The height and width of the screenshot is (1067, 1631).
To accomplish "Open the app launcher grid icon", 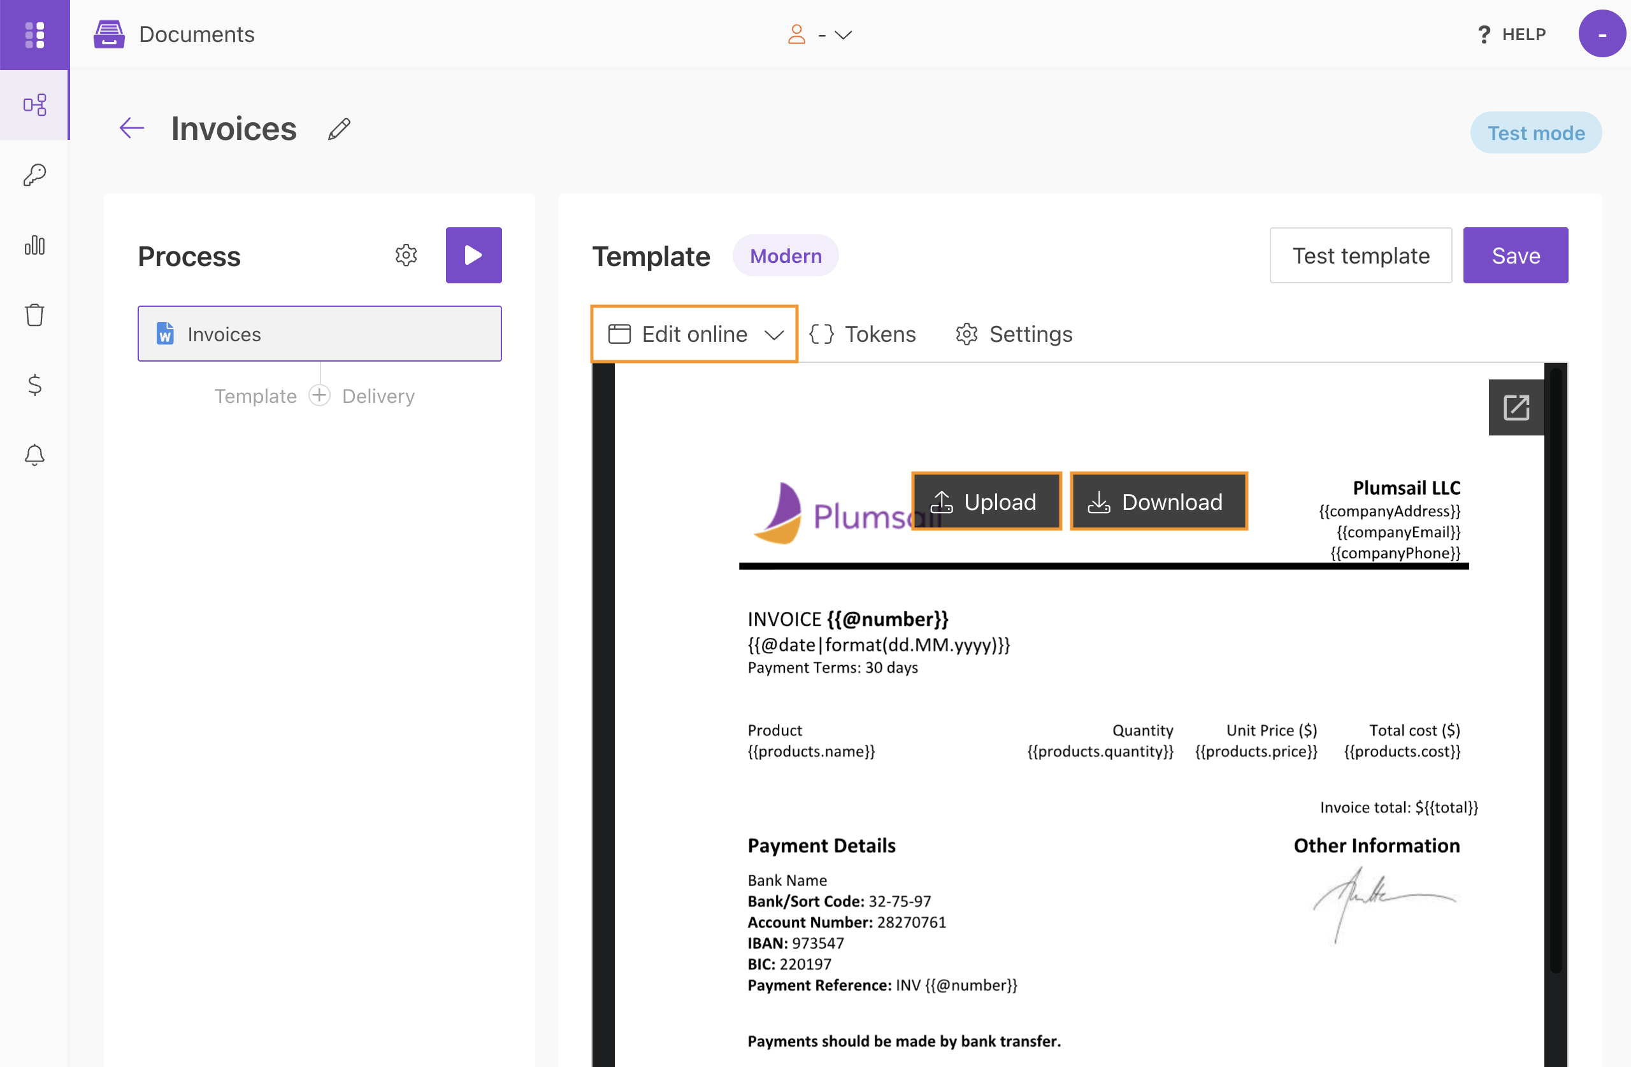I will 34,34.
